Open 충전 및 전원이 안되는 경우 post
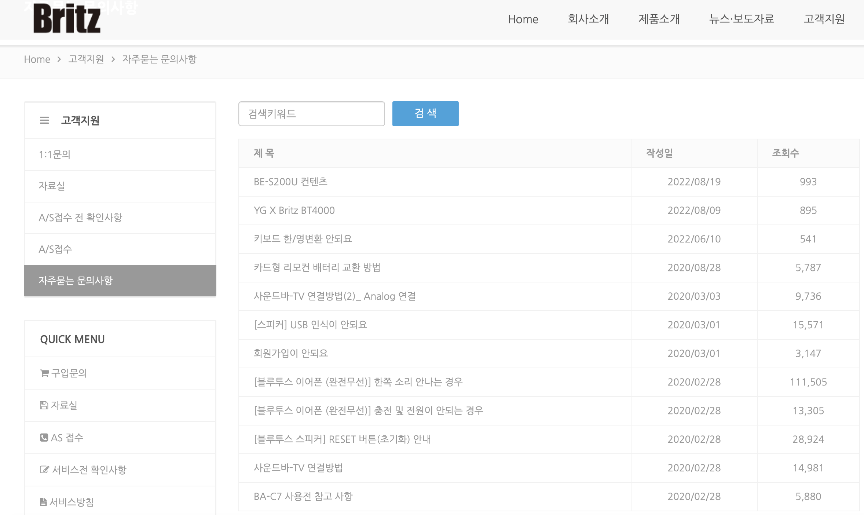The height and width of the screenshot is (515, 864). (x=369, y=410)
